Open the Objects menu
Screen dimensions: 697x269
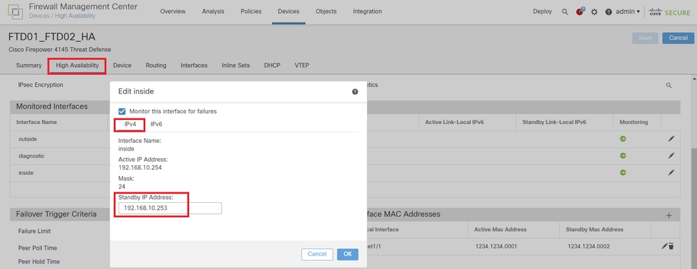coord(326,12)
